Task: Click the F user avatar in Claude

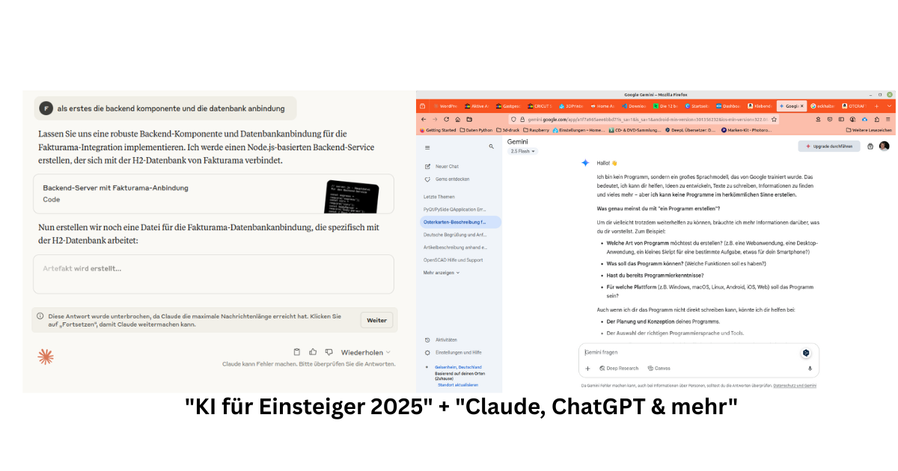Action: 46,108
